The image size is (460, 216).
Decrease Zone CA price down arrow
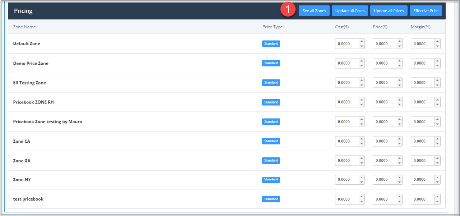tap(399, 143)
